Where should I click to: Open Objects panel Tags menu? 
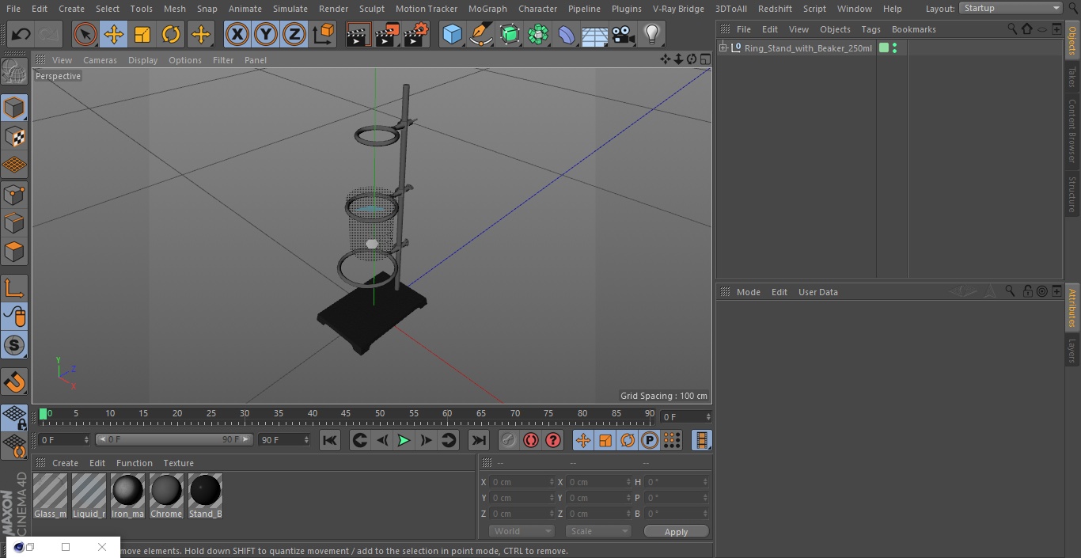point(871,29)
